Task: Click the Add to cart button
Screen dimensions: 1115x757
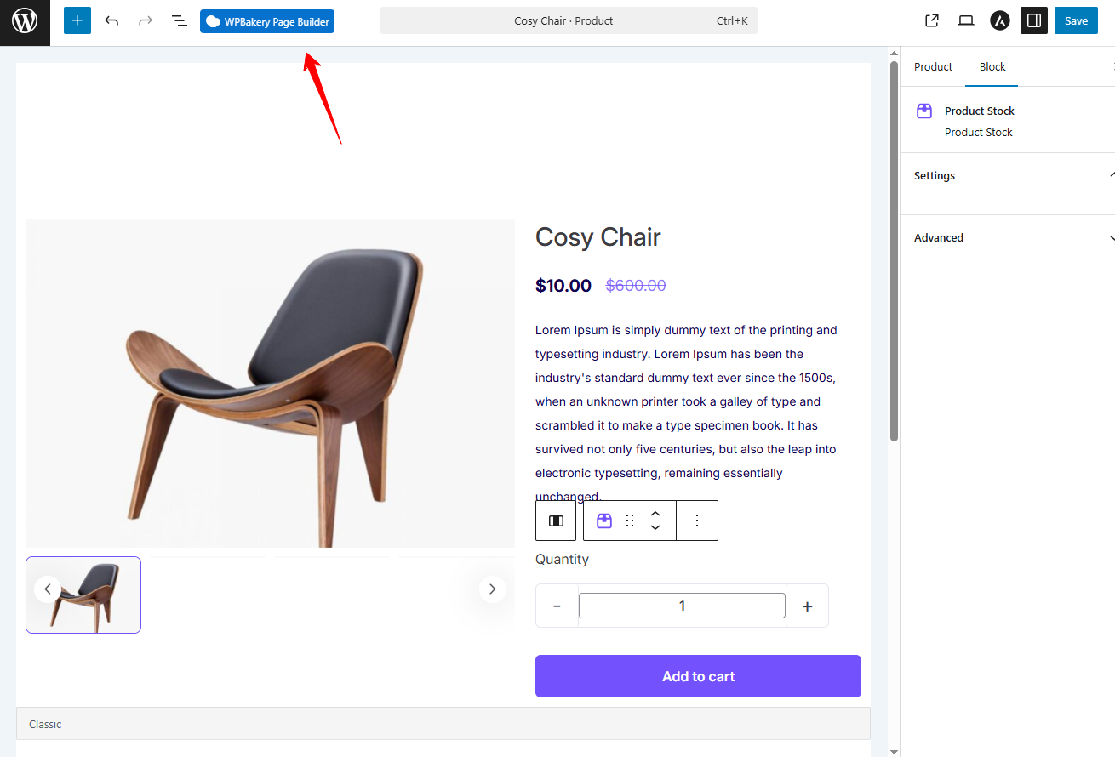Action: coord(698,676)
